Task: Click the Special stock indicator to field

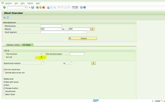Action: (71, 63)
